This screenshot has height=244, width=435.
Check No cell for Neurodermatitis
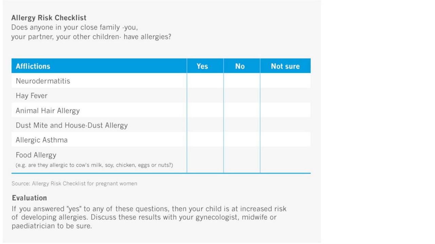(242, 81)
